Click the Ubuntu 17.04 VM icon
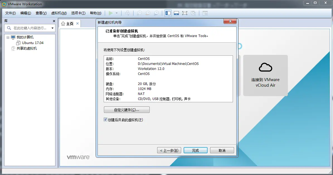 tap(18, 43)
